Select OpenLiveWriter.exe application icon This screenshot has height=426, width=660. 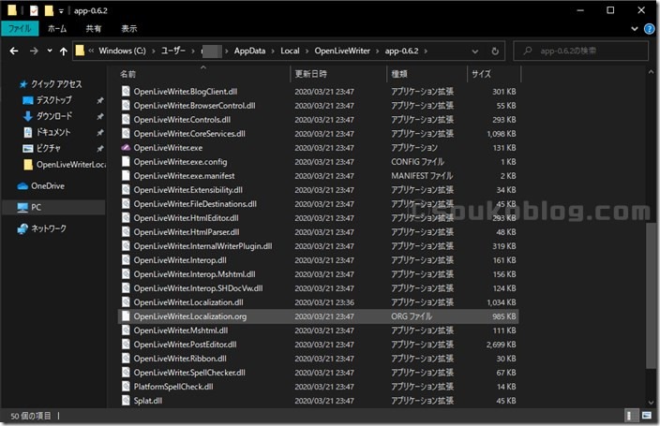point(126,148)
